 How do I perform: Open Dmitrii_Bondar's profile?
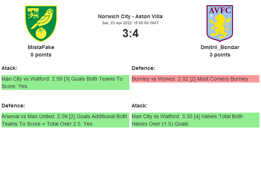point(220,47)
